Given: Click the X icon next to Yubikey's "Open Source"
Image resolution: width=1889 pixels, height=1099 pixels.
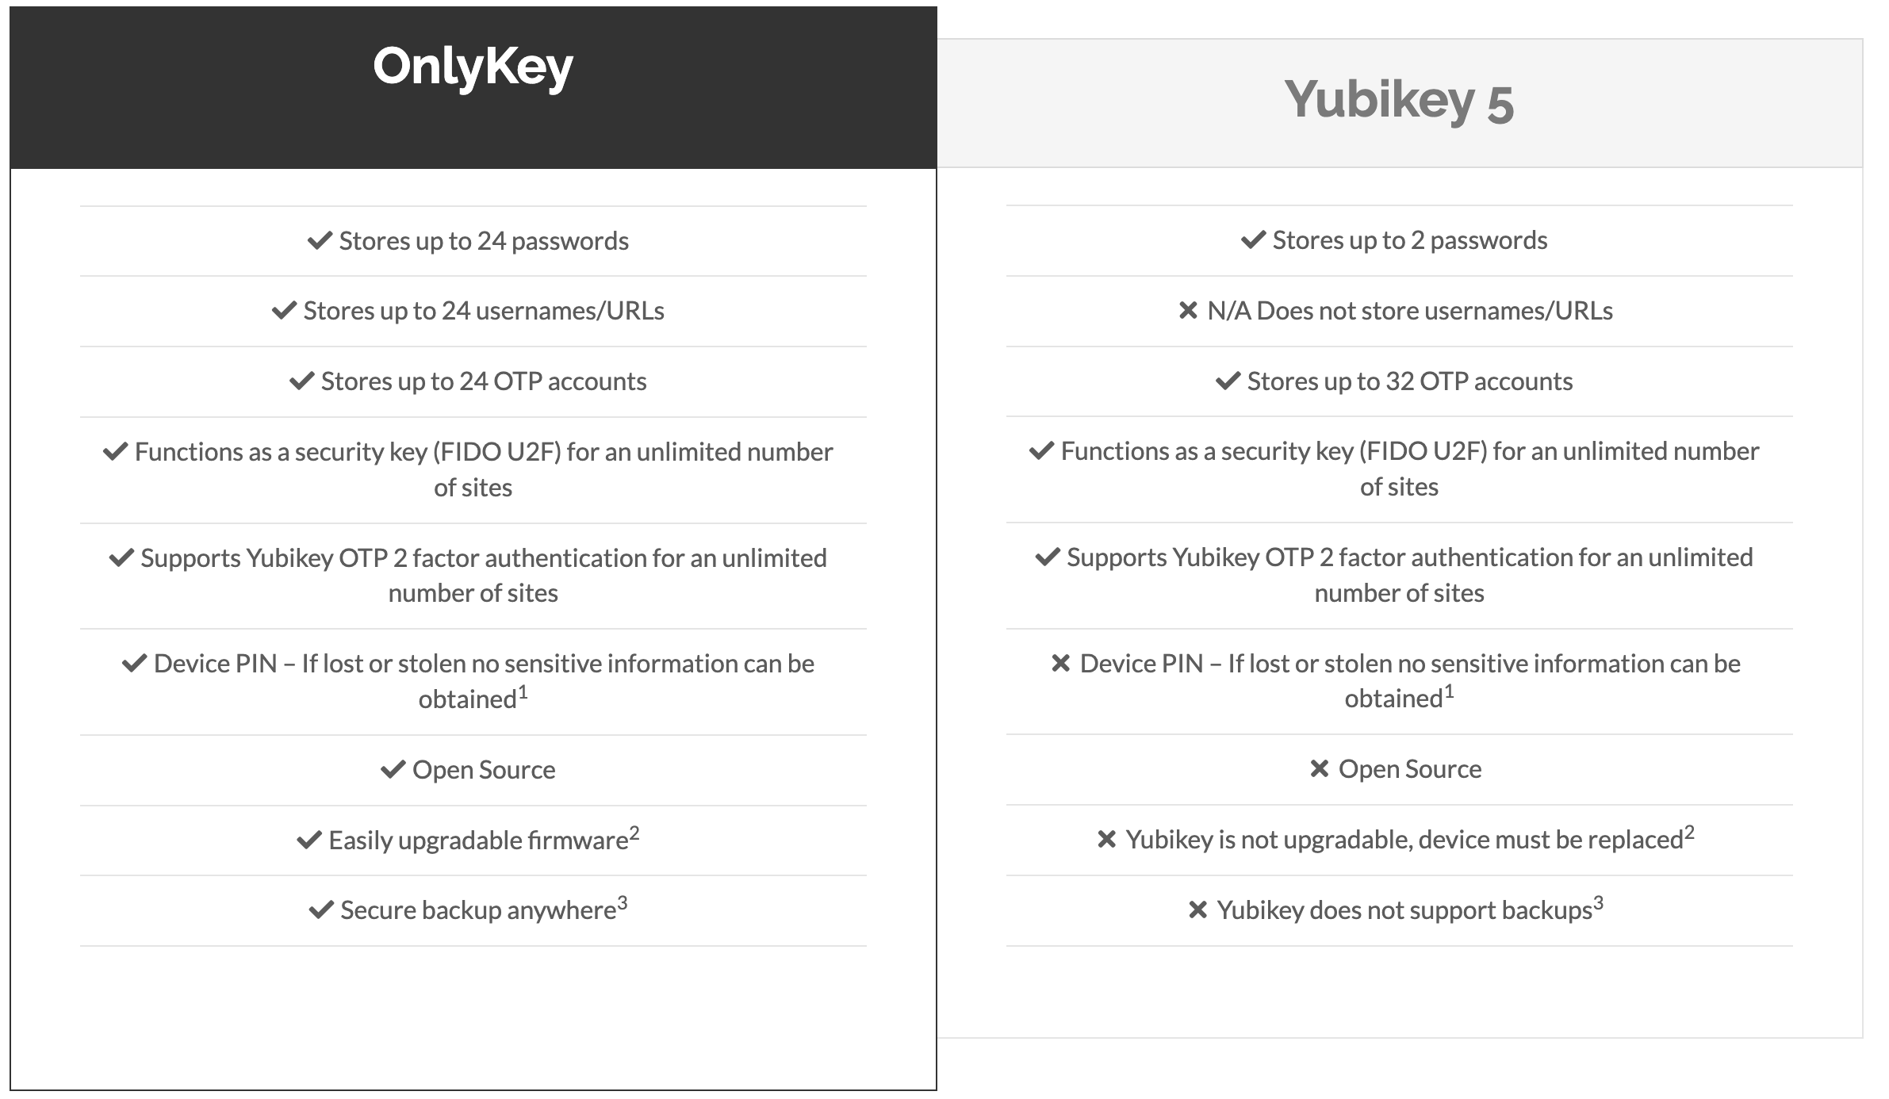Looking at the screenshot, I should coord(1320,768).
